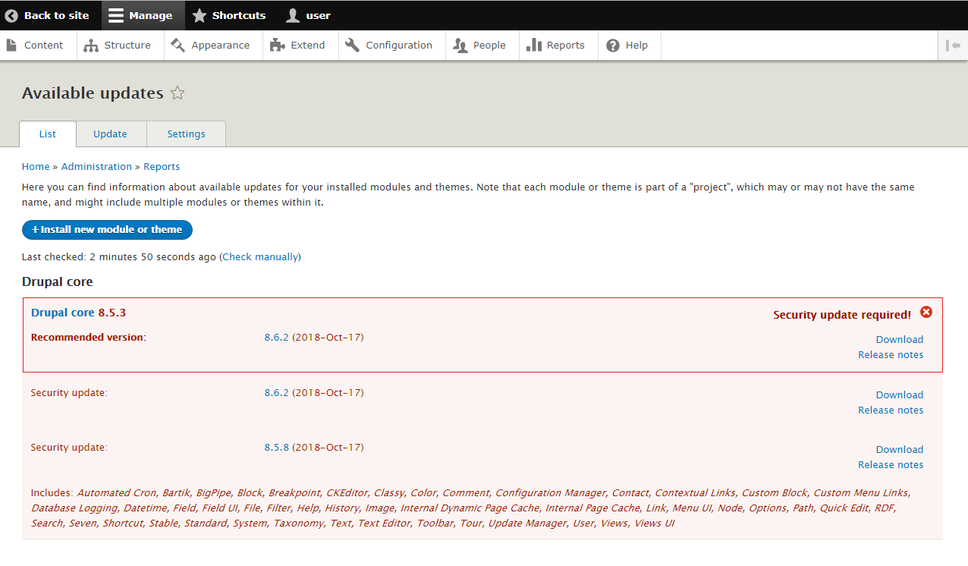Open the Administration breadcrumb link
This screenshot has height=566, width=968.
96,167
